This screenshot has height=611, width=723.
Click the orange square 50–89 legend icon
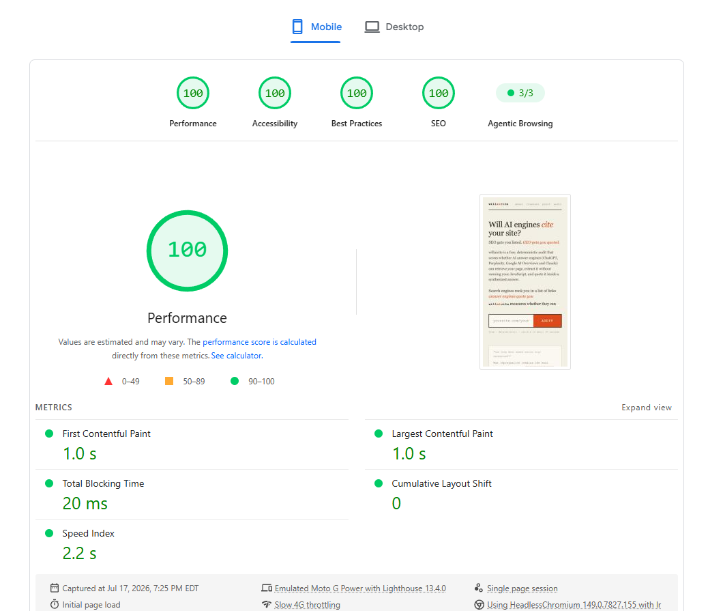169,381
